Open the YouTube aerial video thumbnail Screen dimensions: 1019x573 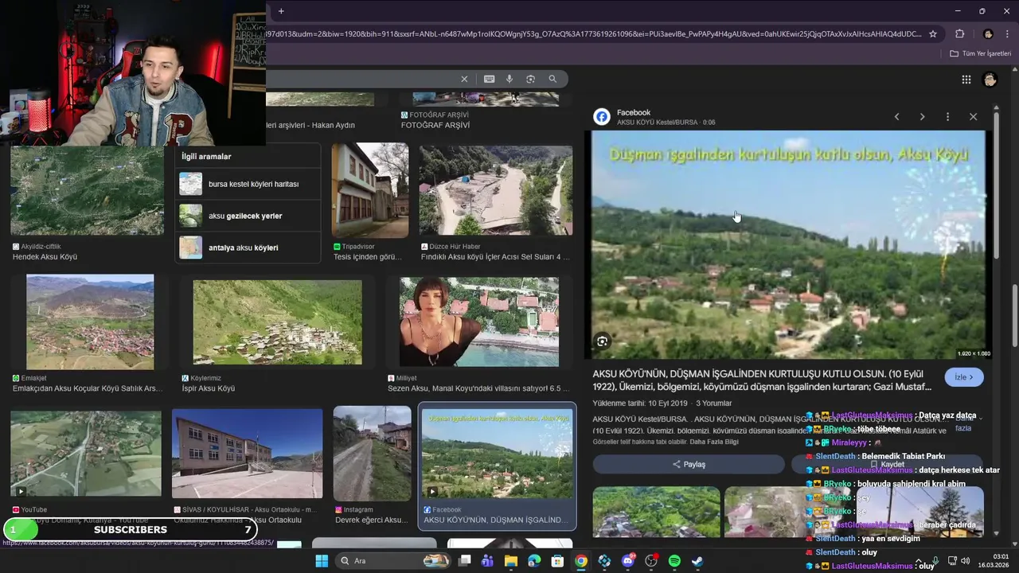pos(86,454)
